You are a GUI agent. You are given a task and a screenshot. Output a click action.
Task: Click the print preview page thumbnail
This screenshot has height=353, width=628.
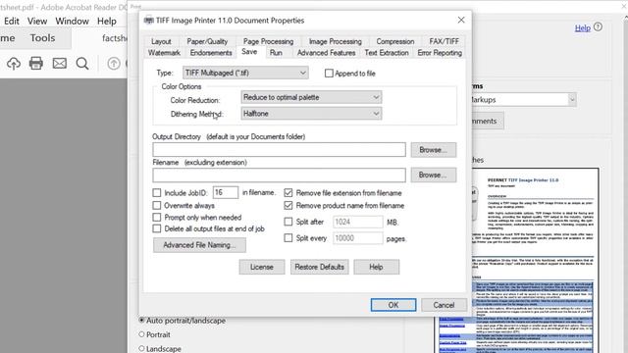pos(537,260)
